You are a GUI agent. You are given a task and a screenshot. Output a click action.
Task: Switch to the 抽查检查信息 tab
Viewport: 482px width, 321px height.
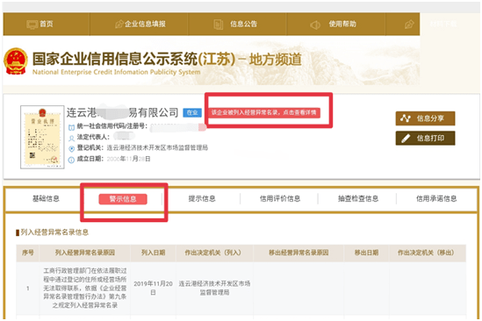coord(358,199)
